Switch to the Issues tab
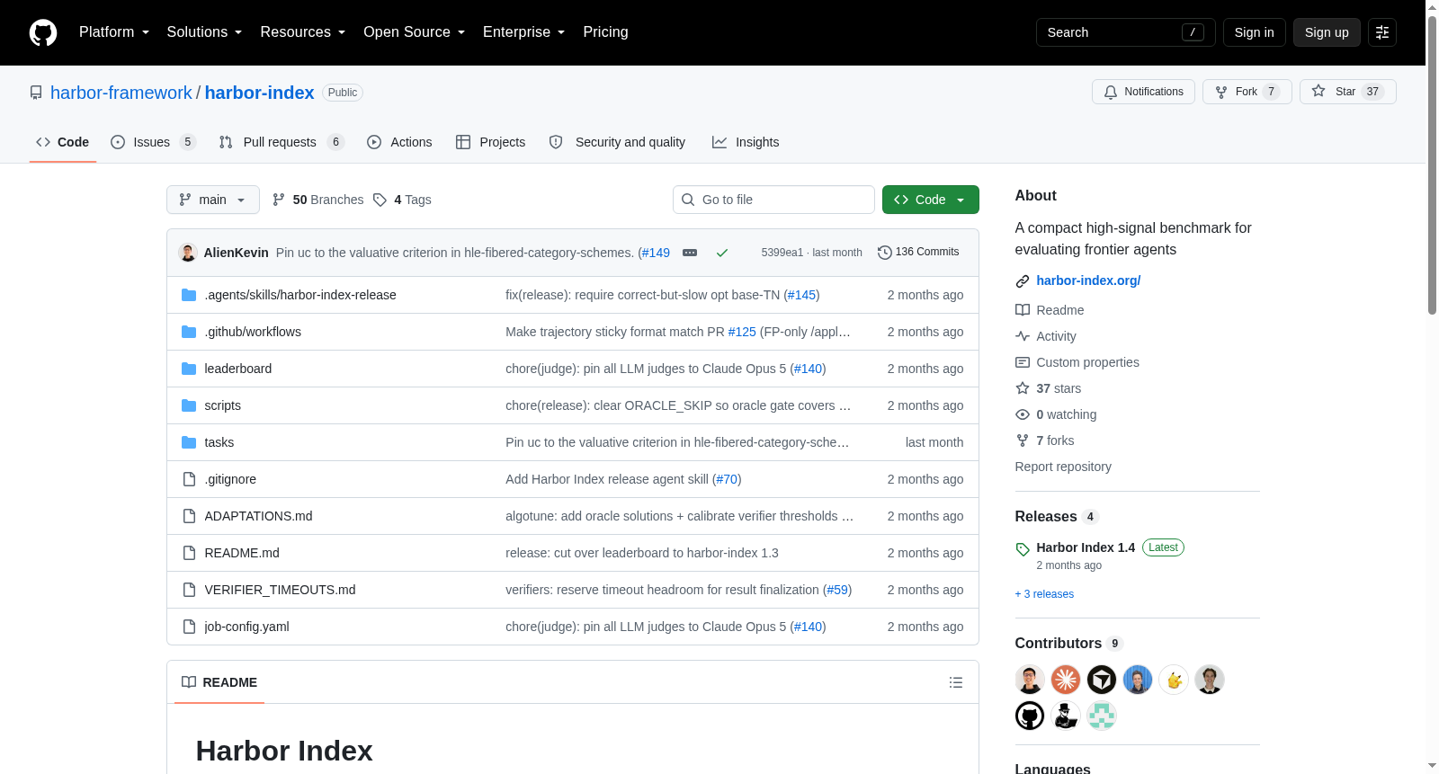Viewport: 1439px width, 774px height. click(153, 142)
